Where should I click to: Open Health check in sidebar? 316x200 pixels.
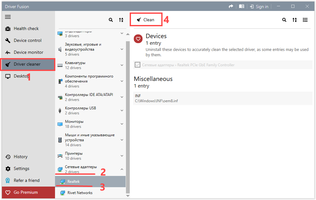point(26,29)
